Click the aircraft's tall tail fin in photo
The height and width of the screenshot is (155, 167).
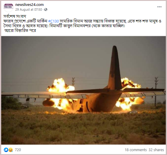point(115,68)
